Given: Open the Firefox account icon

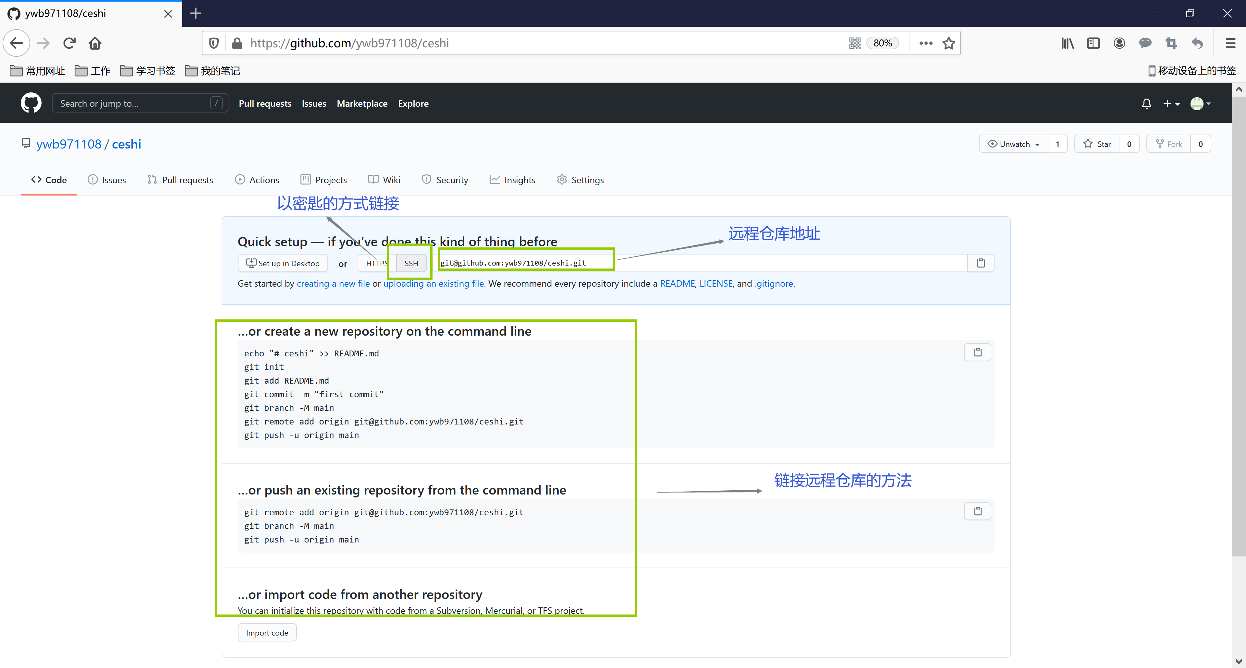Looking at the screenshot, I should (1119, 43).
